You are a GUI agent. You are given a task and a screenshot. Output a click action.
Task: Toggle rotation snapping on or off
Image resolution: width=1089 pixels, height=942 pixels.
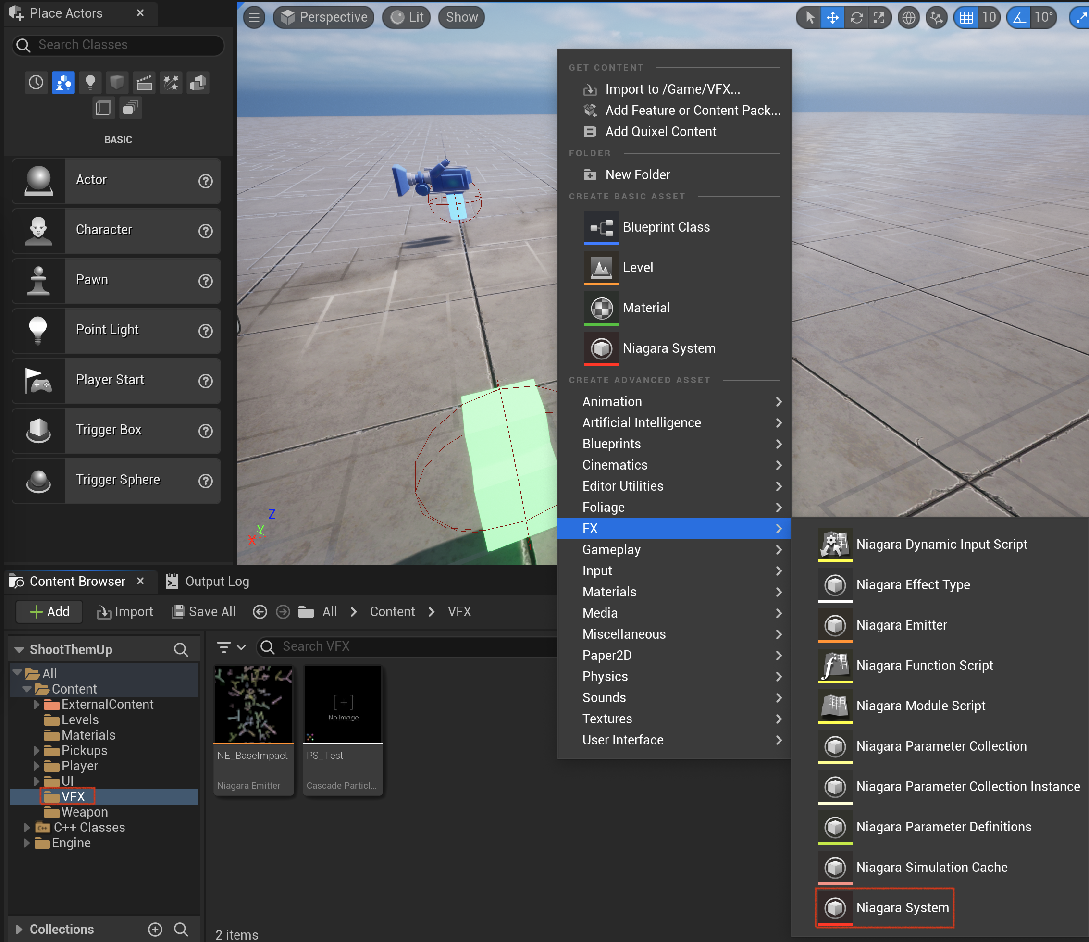click(x=1019, y=18)
